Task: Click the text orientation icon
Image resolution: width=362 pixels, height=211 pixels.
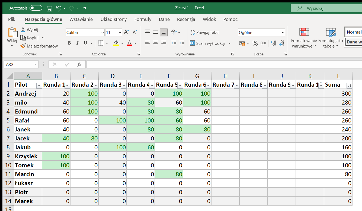Action: 174,32
